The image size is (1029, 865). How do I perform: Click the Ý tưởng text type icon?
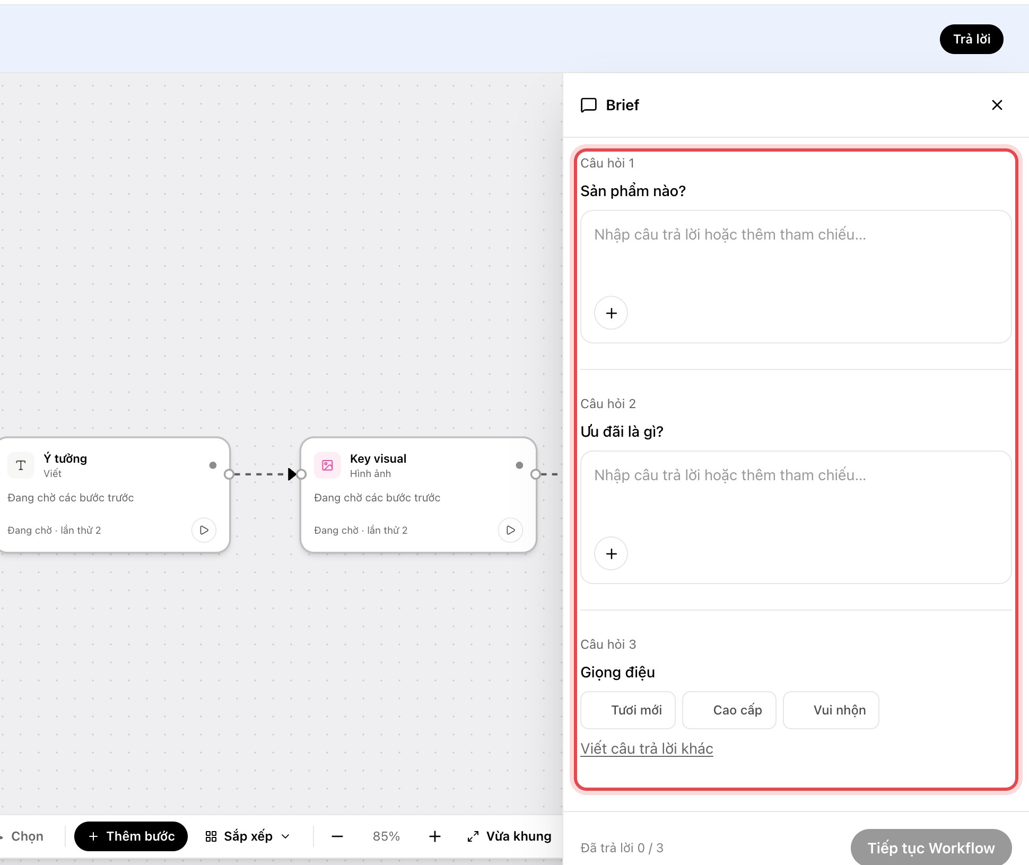pos(21,465)
